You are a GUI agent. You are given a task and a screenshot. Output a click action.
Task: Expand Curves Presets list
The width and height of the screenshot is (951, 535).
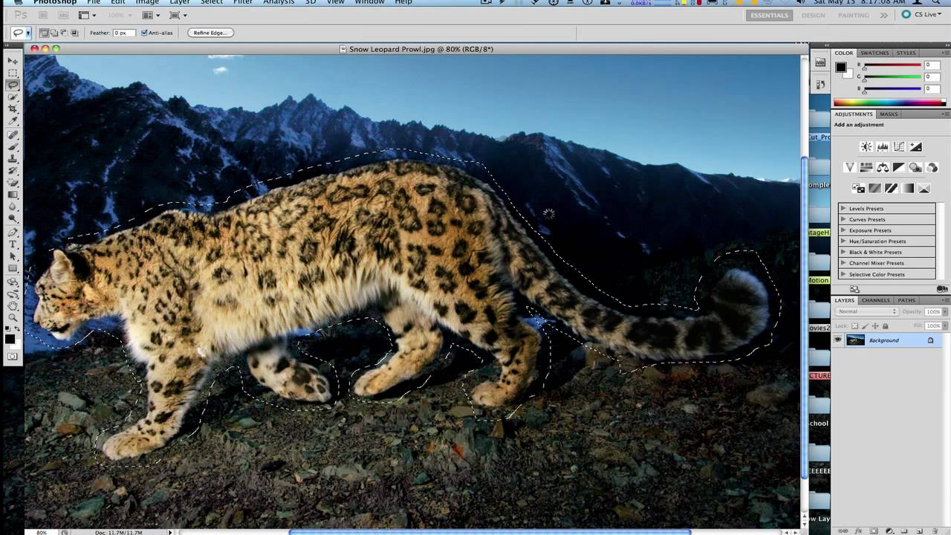click(x=843, y=220)
